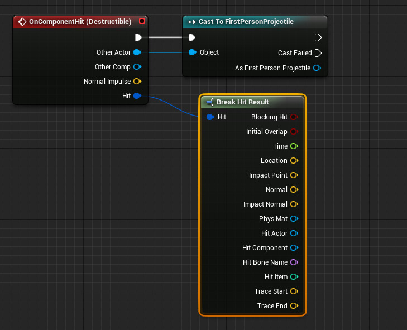Select the Break Hit Result node title

coord(242,102)
